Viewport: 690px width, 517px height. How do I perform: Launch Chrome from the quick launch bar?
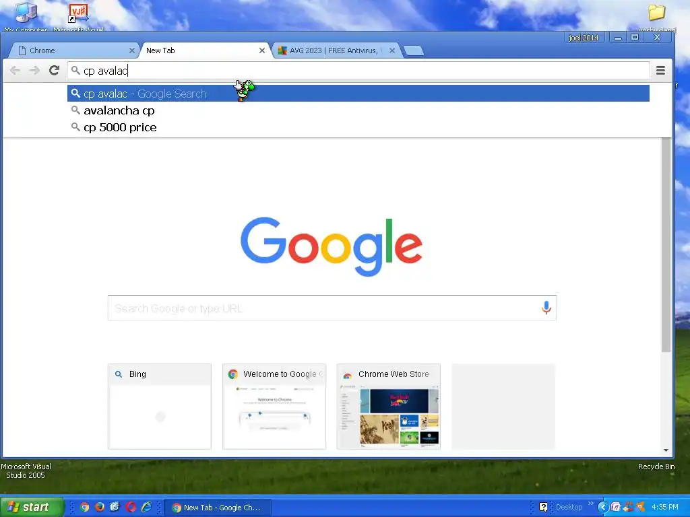click(x=84, y=507)
